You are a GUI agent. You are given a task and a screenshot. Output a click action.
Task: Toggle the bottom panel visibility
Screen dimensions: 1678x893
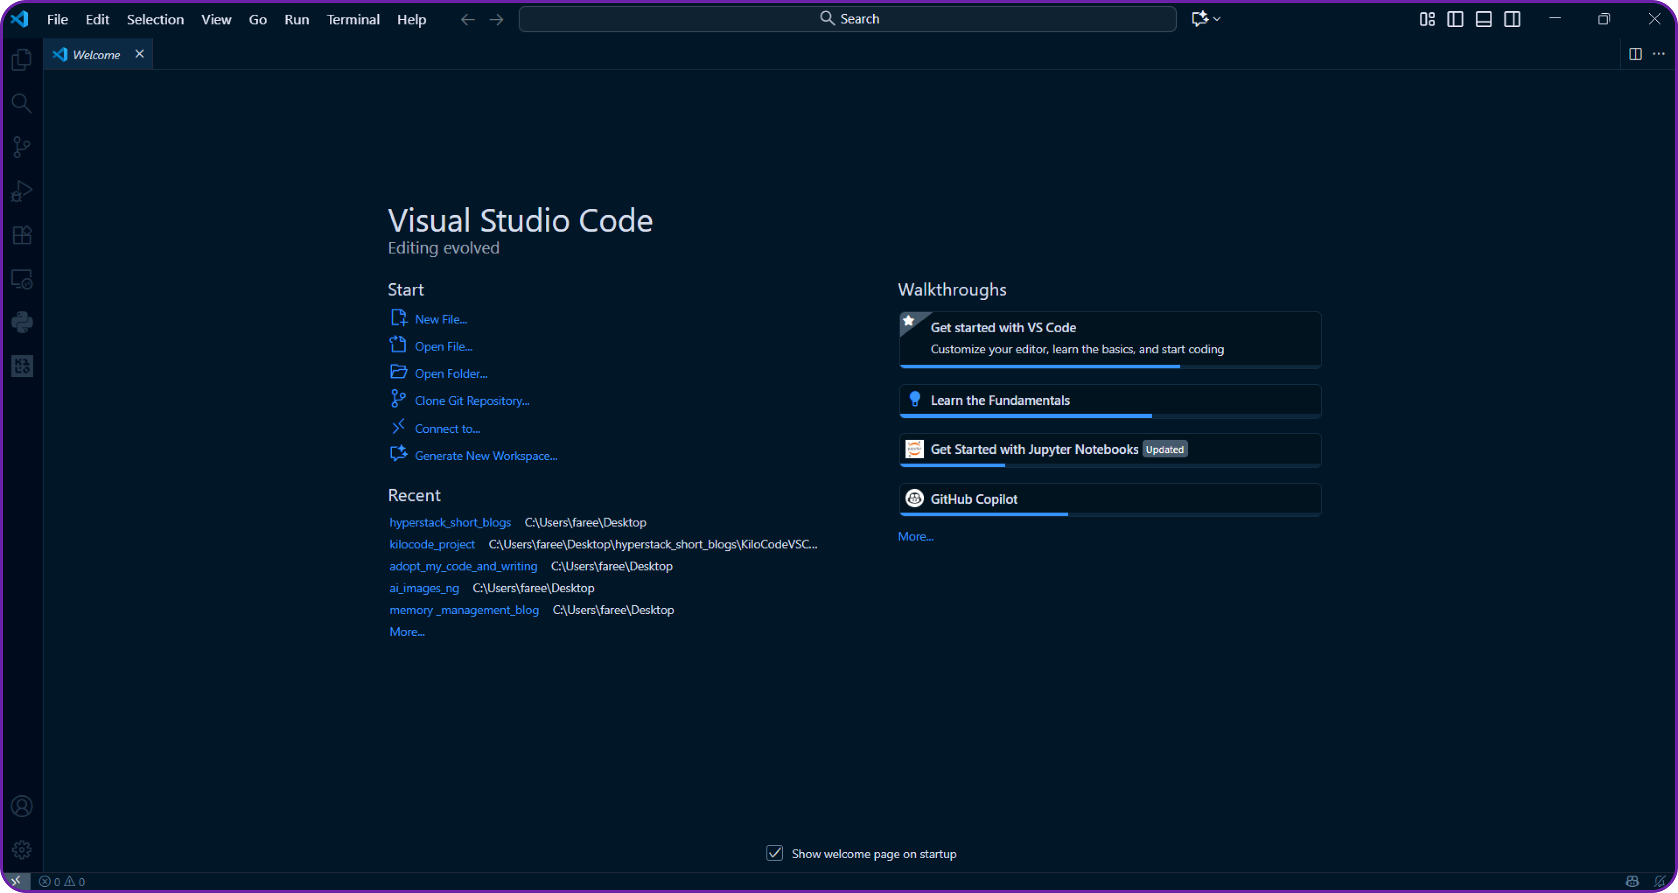(1483, 19)
